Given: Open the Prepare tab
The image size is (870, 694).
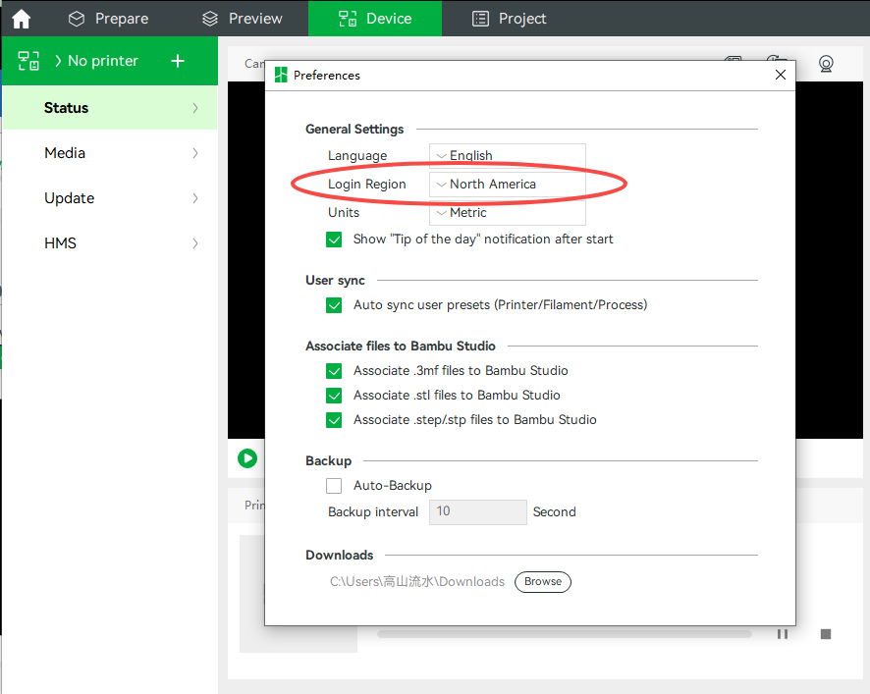Looking at the screenshot, I should click(108, 19).
